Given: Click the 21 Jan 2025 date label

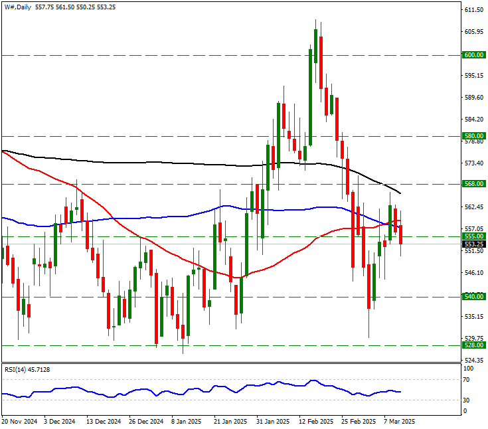Looking at the screenshot, I should (x=230, y=422).
